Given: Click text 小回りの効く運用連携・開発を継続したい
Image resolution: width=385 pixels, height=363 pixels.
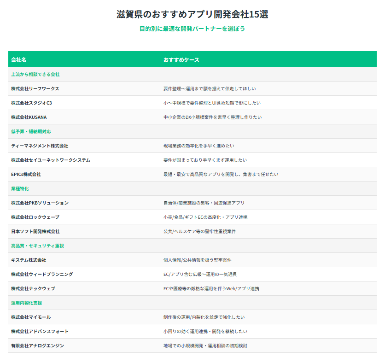Looking at the screenshot, I should pyautogui.click(x=205, y=331).
